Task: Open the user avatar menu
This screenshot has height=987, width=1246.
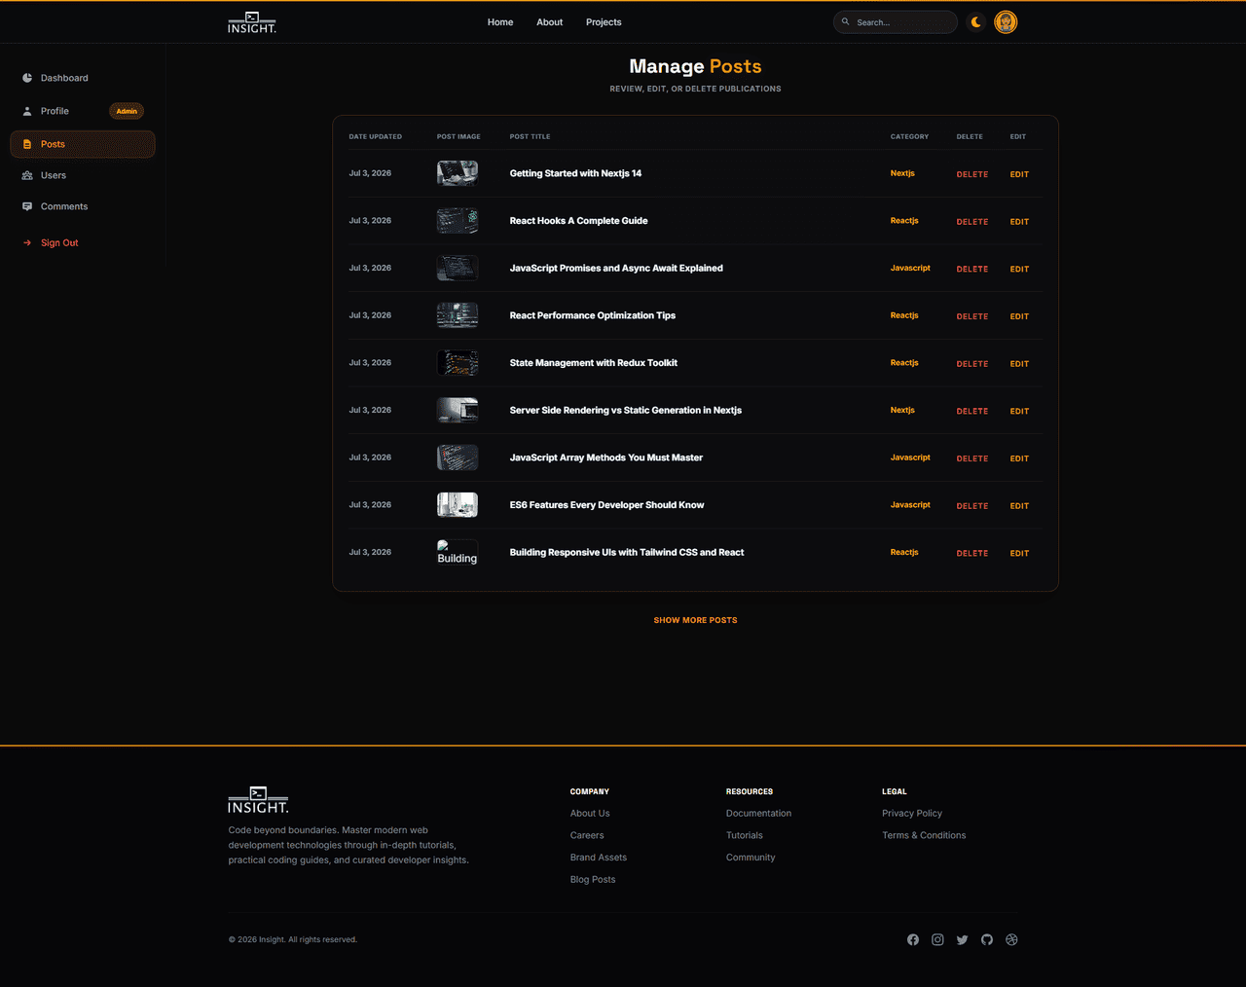Action: [x=1006, y=21]
